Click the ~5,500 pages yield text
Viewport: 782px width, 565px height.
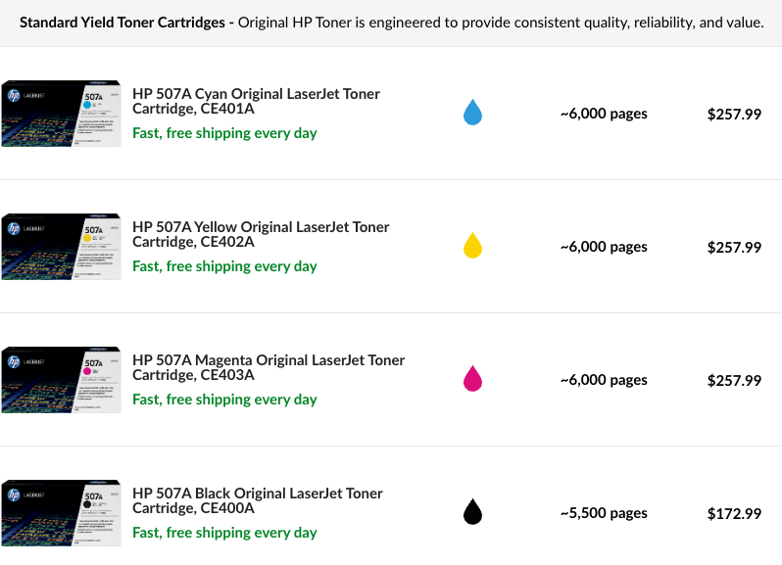(x=604, y=513)
